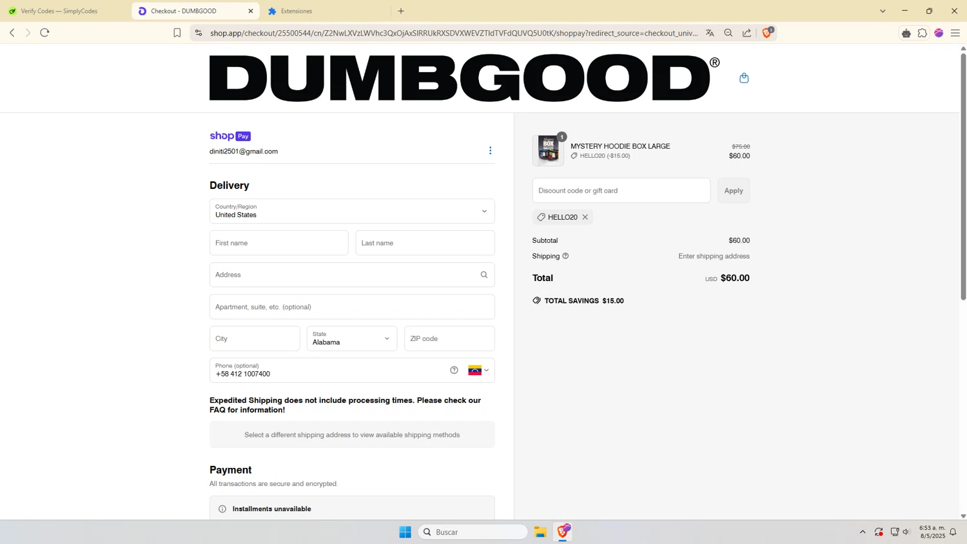Click into the Address field
967x544 pixels.
click(x=352, y=275)
